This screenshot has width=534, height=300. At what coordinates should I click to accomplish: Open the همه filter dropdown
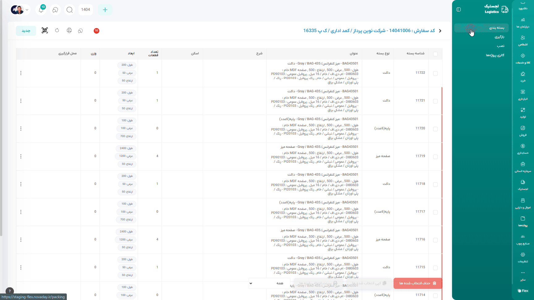(x=269, y=283)
